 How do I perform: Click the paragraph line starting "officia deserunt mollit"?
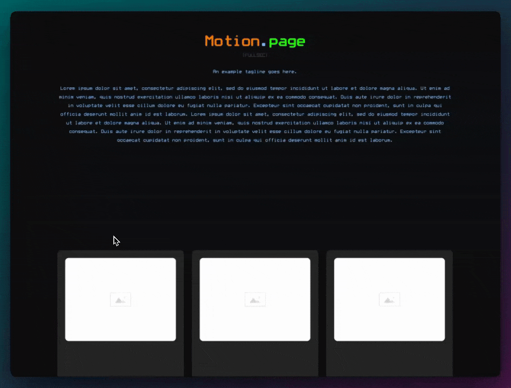pyautogui.click(x=255, y=114)
